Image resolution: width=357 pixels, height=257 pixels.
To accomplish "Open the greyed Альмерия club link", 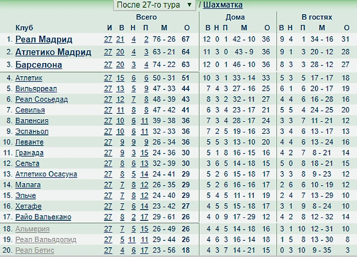I will pyautogui.click(x=32, y=229).
